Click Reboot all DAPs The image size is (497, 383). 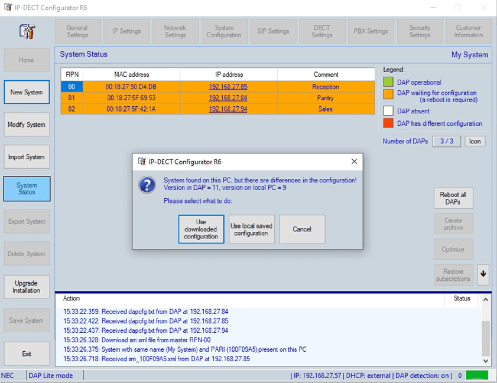coord(453,198)
